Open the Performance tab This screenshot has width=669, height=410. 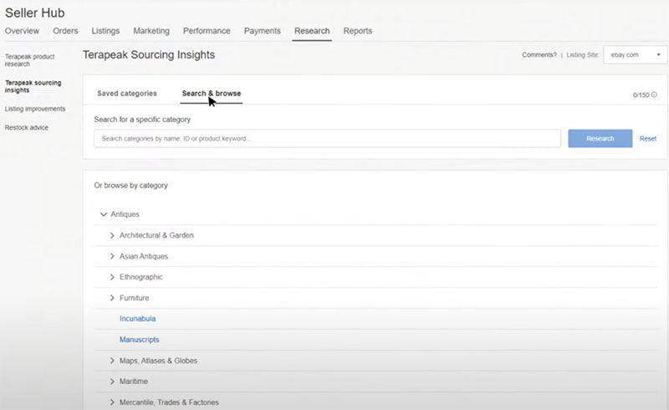(x=207, y=31)
